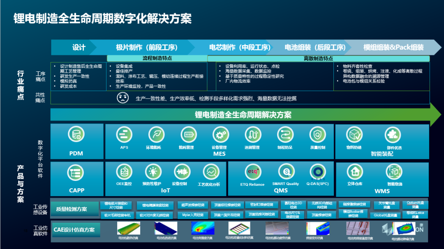
Task: Click the 设备管理 gear icon
Action: [x=220, y=135]
